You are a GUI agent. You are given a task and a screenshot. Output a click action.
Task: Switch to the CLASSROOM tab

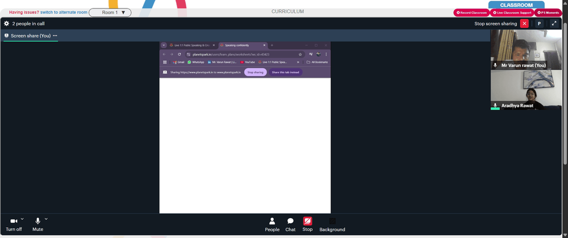tap(516, 5)
